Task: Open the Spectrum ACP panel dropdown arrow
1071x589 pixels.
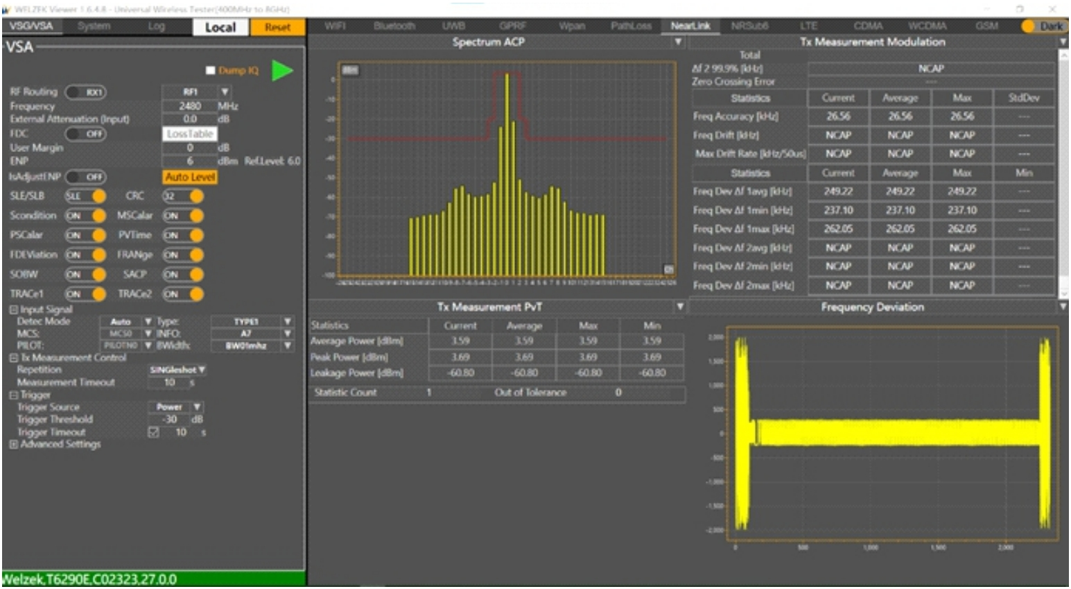Action: (x=678, y=42)
